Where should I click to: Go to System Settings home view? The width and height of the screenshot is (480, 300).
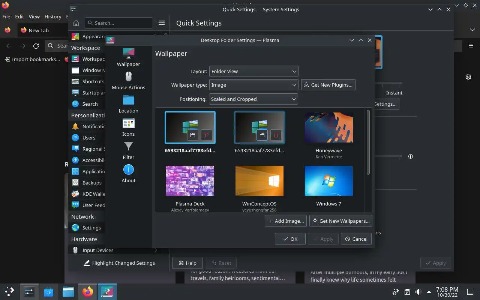(x=76, y=23)
